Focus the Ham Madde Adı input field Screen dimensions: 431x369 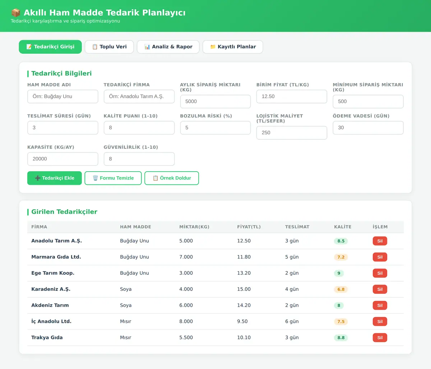pyautogui.click(x=63, y=97)
